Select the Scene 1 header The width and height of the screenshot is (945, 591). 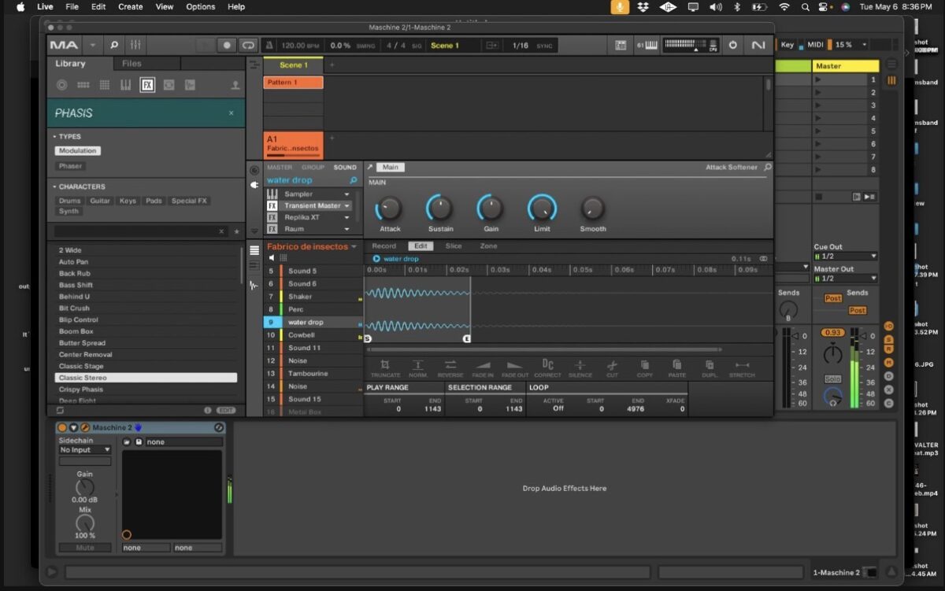coord(293,65)
